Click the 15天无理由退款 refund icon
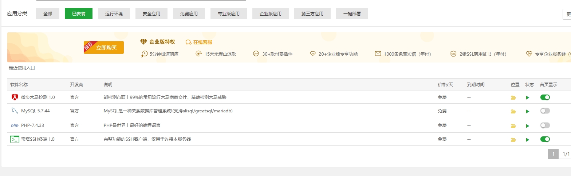 (199, 54)
